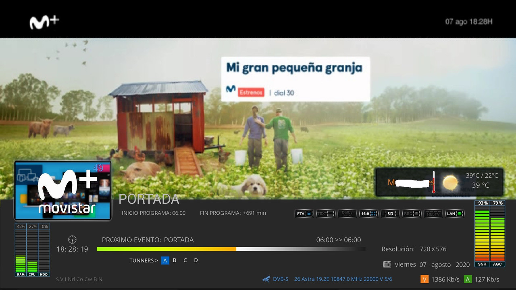The height and width of the screenshot is (290, 516).
Task: Click the calendar icon beside the date
Action: coord(387,265)
